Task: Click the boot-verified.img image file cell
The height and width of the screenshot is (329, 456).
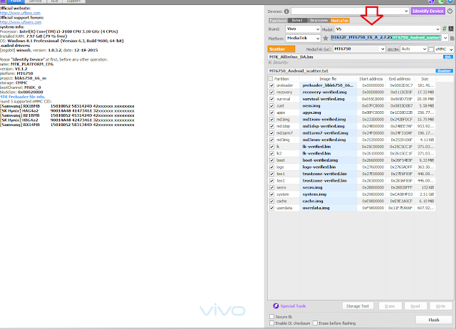Action: tap(328, 160)
